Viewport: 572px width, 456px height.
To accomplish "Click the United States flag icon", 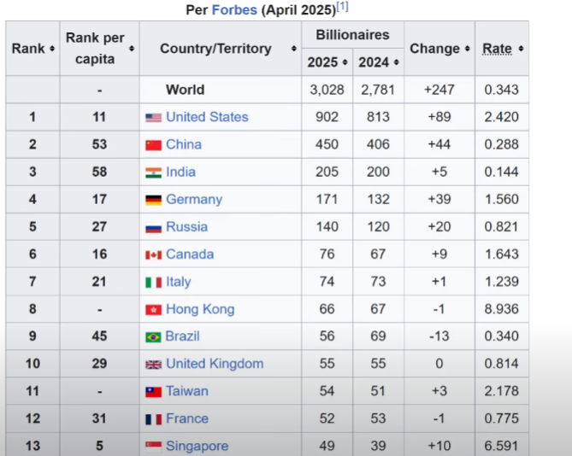I will pyautogui.click(x=153, y=118).
